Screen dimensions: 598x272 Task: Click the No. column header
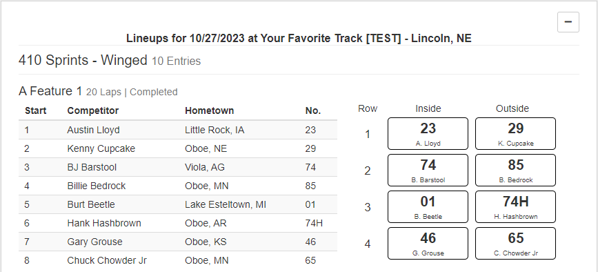[x=312, y=110]
